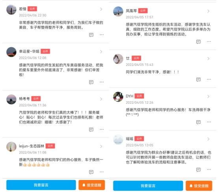Image resolution: width=218 pixels, height=192 pixels.
Task: Open more options on 若惜's message
Action: click(x=102, y=35)
